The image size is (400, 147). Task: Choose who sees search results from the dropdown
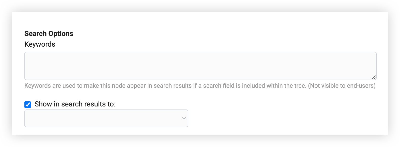tap(106, 118)
